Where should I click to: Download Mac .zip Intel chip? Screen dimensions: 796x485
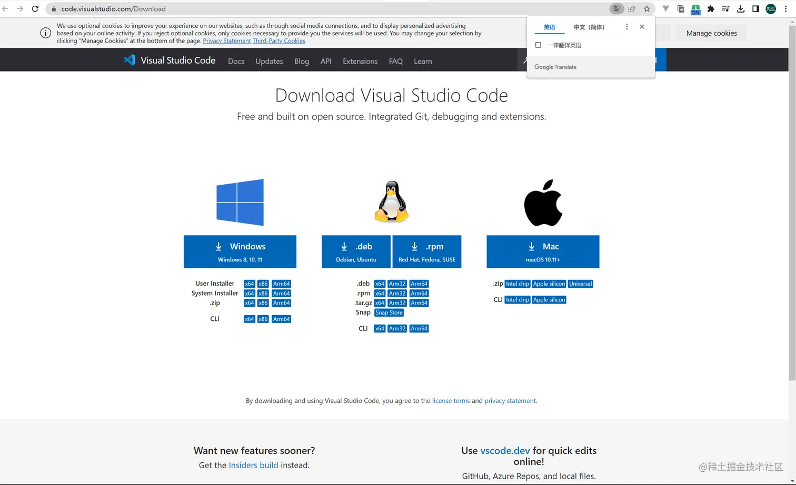[x=518, y=284]
